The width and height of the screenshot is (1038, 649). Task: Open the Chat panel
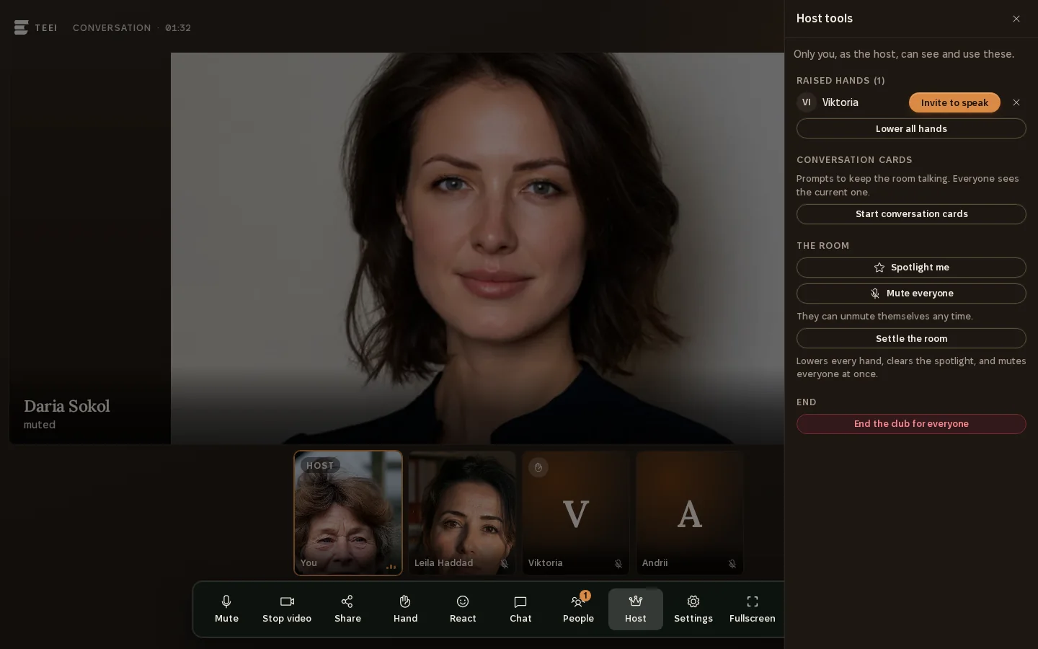520,609
